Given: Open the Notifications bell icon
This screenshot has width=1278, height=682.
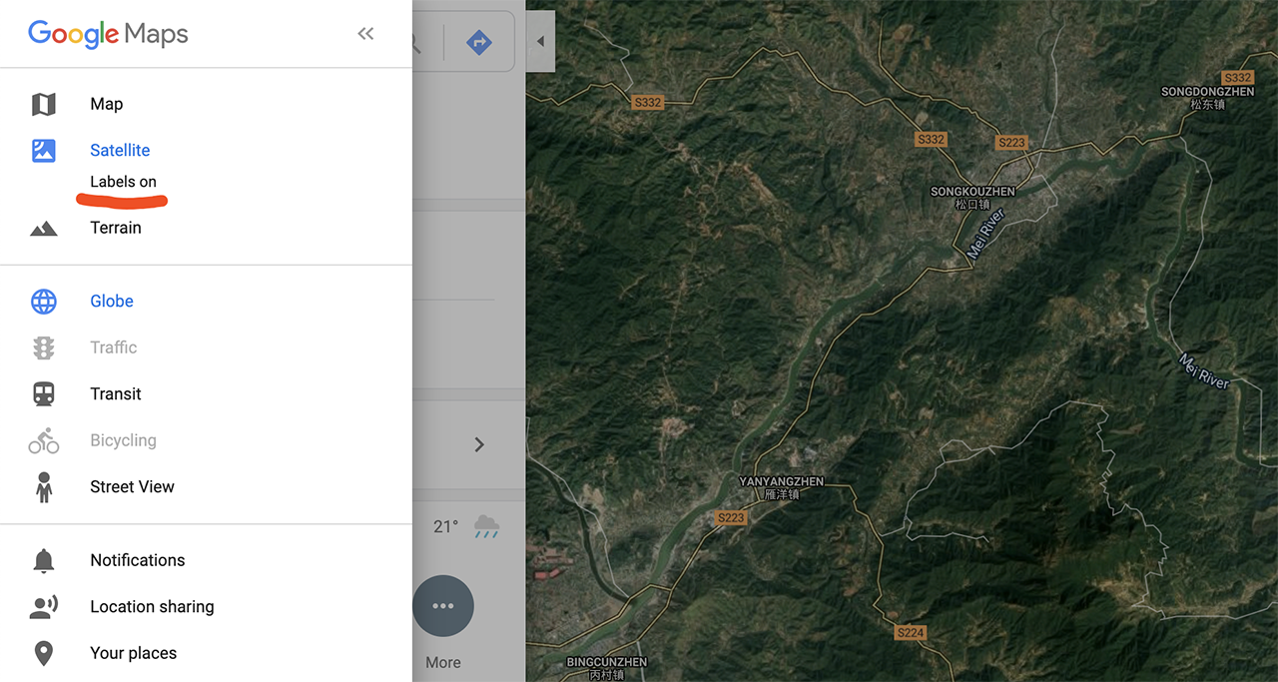Looking at the screenshot, I should [x=44, y=560].
